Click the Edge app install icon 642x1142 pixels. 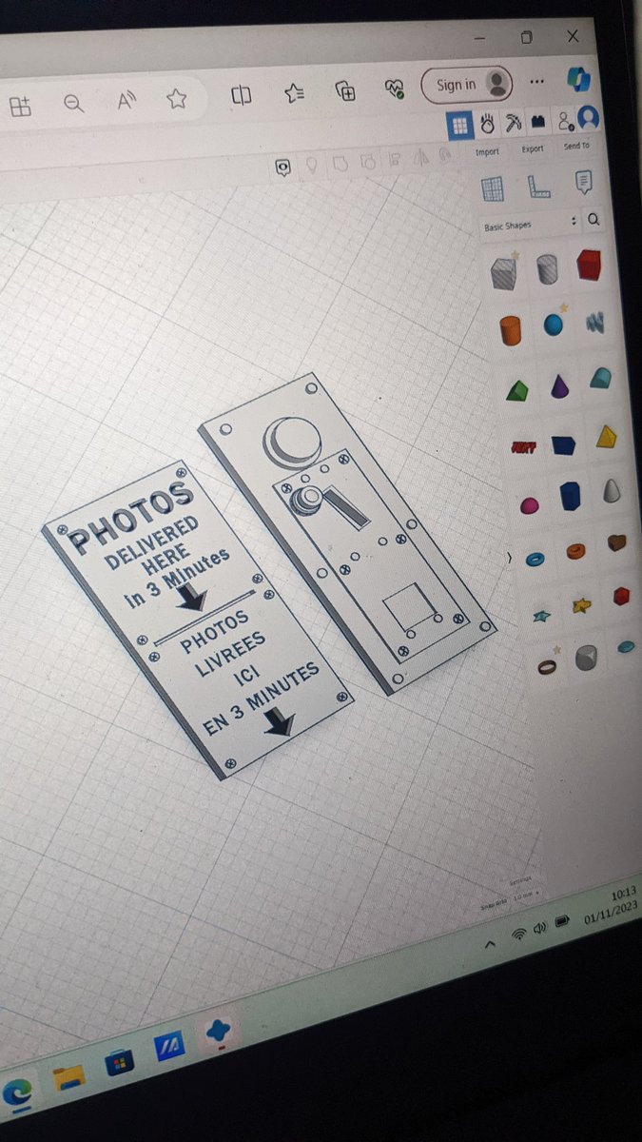20,107
